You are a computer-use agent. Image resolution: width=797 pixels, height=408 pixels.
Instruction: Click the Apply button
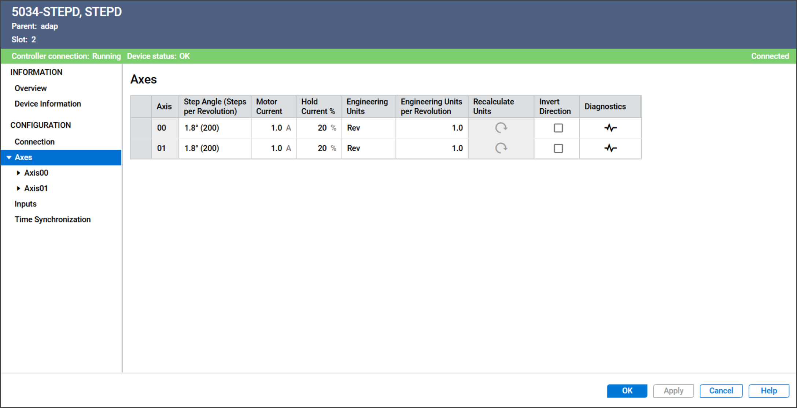coord(673,391)
